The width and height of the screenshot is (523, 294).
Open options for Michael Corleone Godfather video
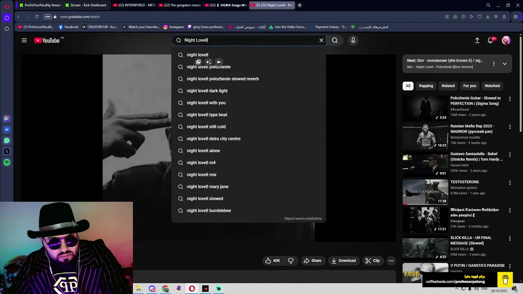pos(510,211)
